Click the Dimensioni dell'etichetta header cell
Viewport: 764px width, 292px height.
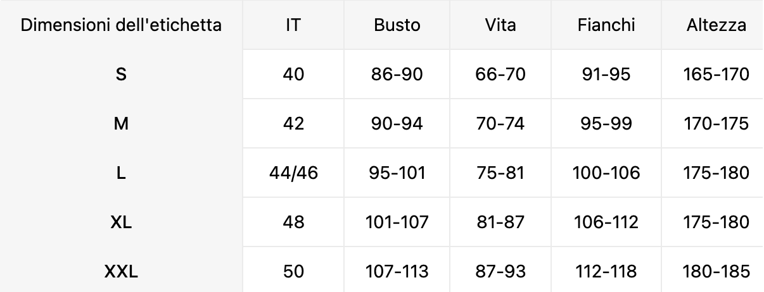(121, 25)
